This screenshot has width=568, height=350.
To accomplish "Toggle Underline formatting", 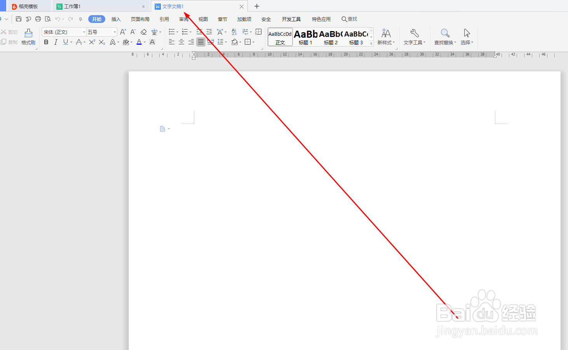I will tap(65, 42).
